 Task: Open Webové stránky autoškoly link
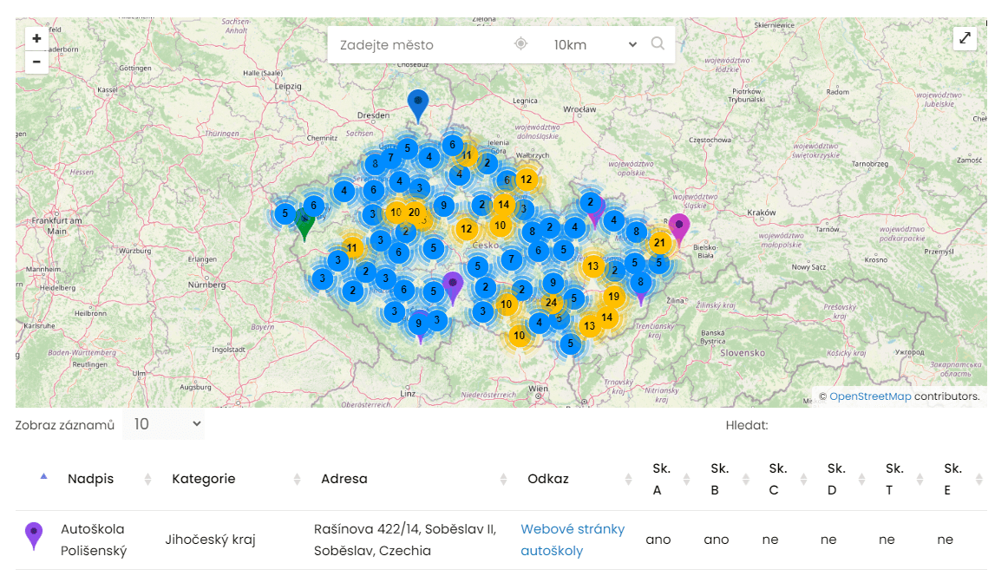tap(573, 539)
